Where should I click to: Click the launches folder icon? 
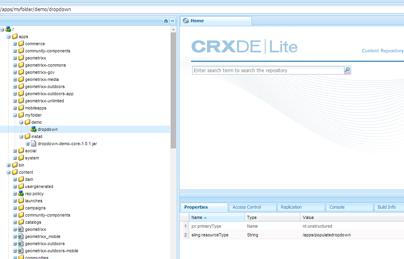[x=21, y=201]
